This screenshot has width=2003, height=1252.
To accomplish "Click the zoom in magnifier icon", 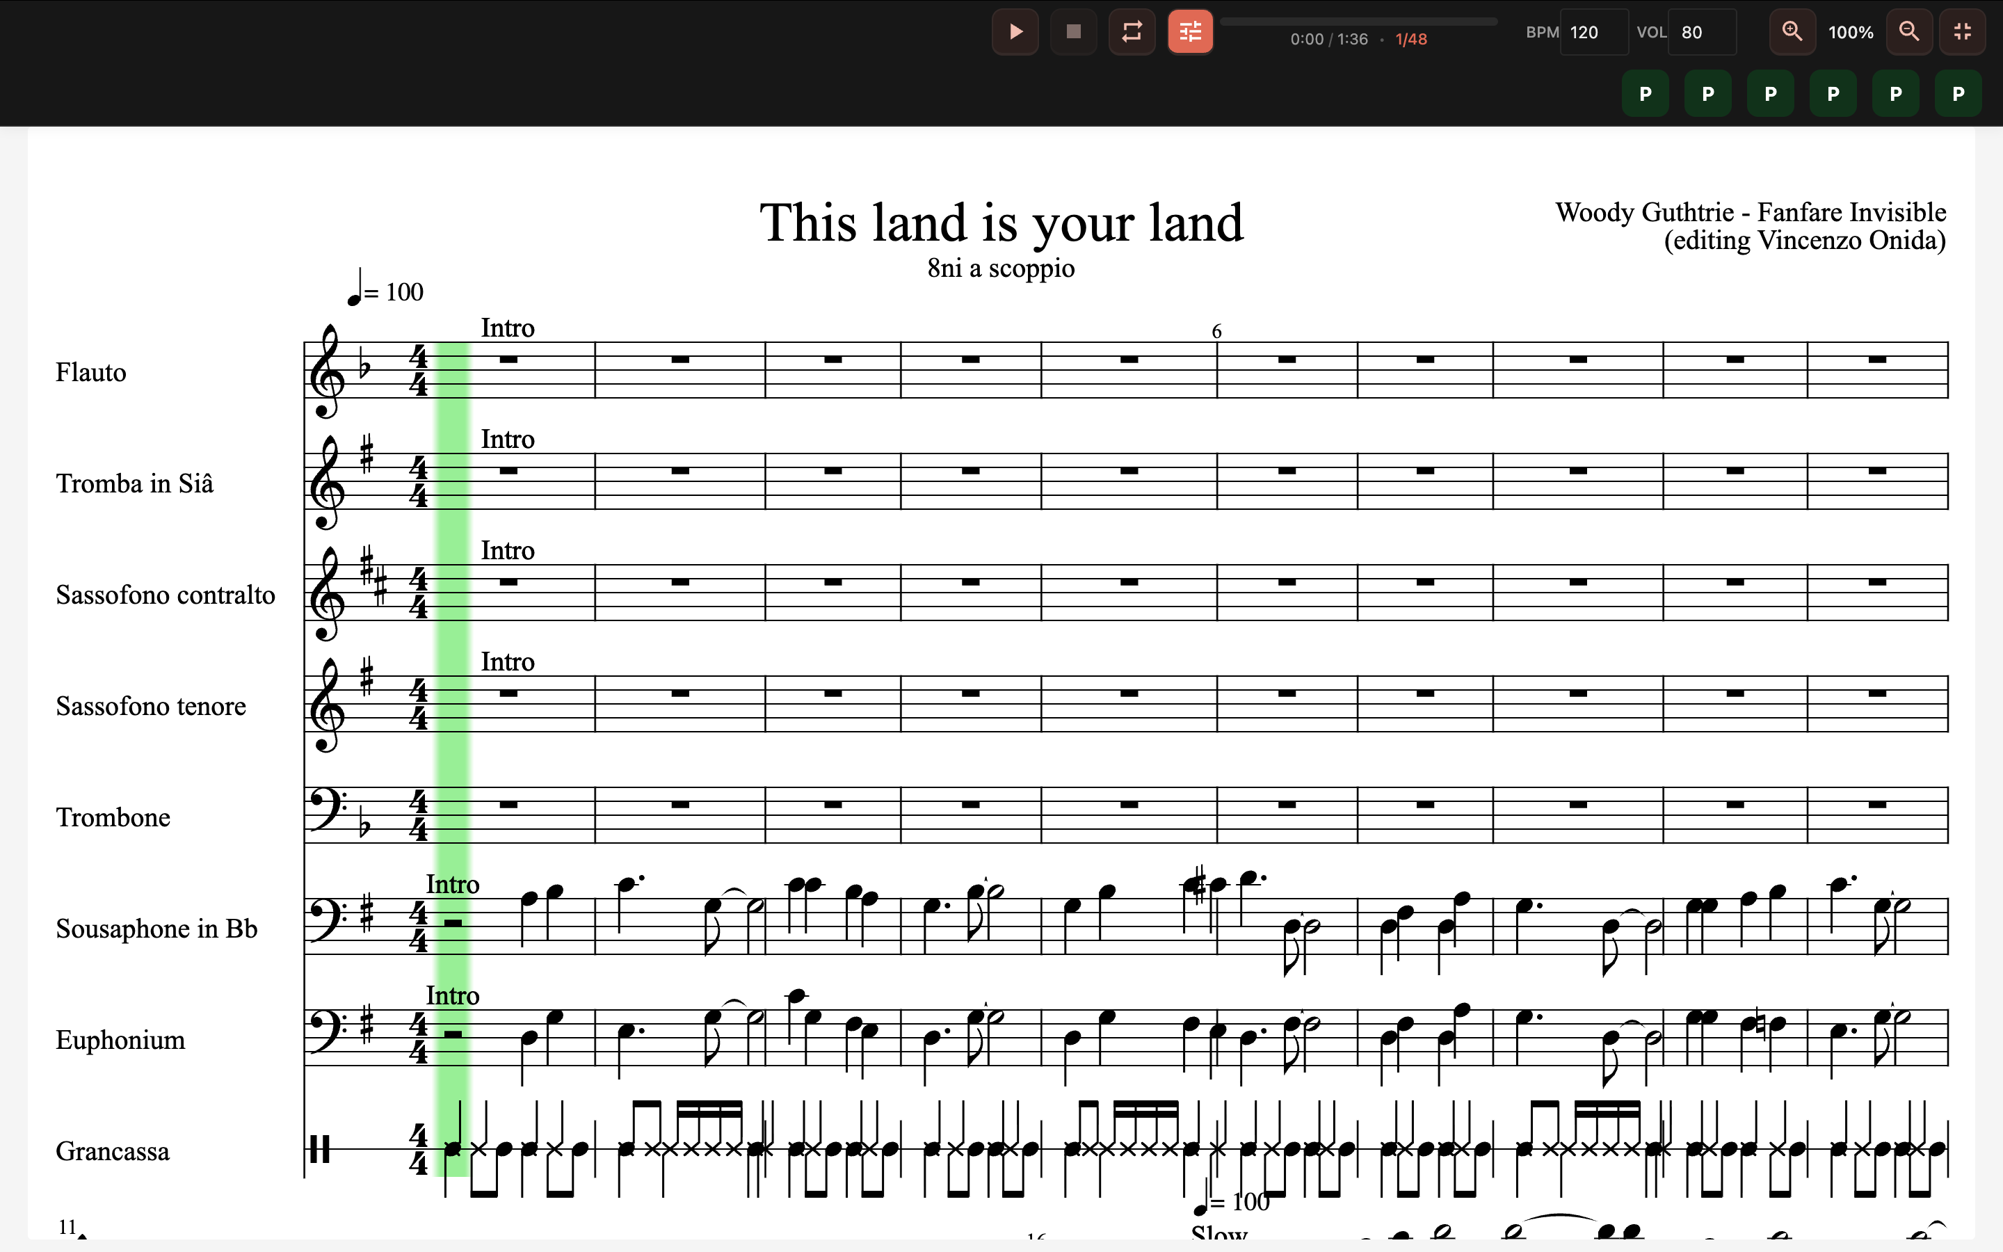I will tap(1792, 32).
